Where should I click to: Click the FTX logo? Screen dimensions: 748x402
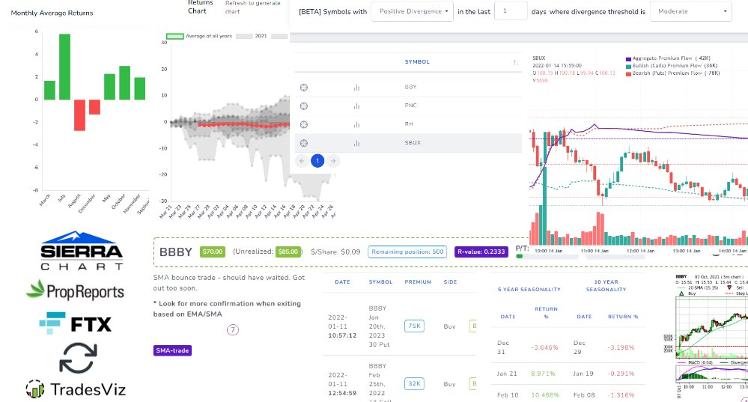pos(76,323)
